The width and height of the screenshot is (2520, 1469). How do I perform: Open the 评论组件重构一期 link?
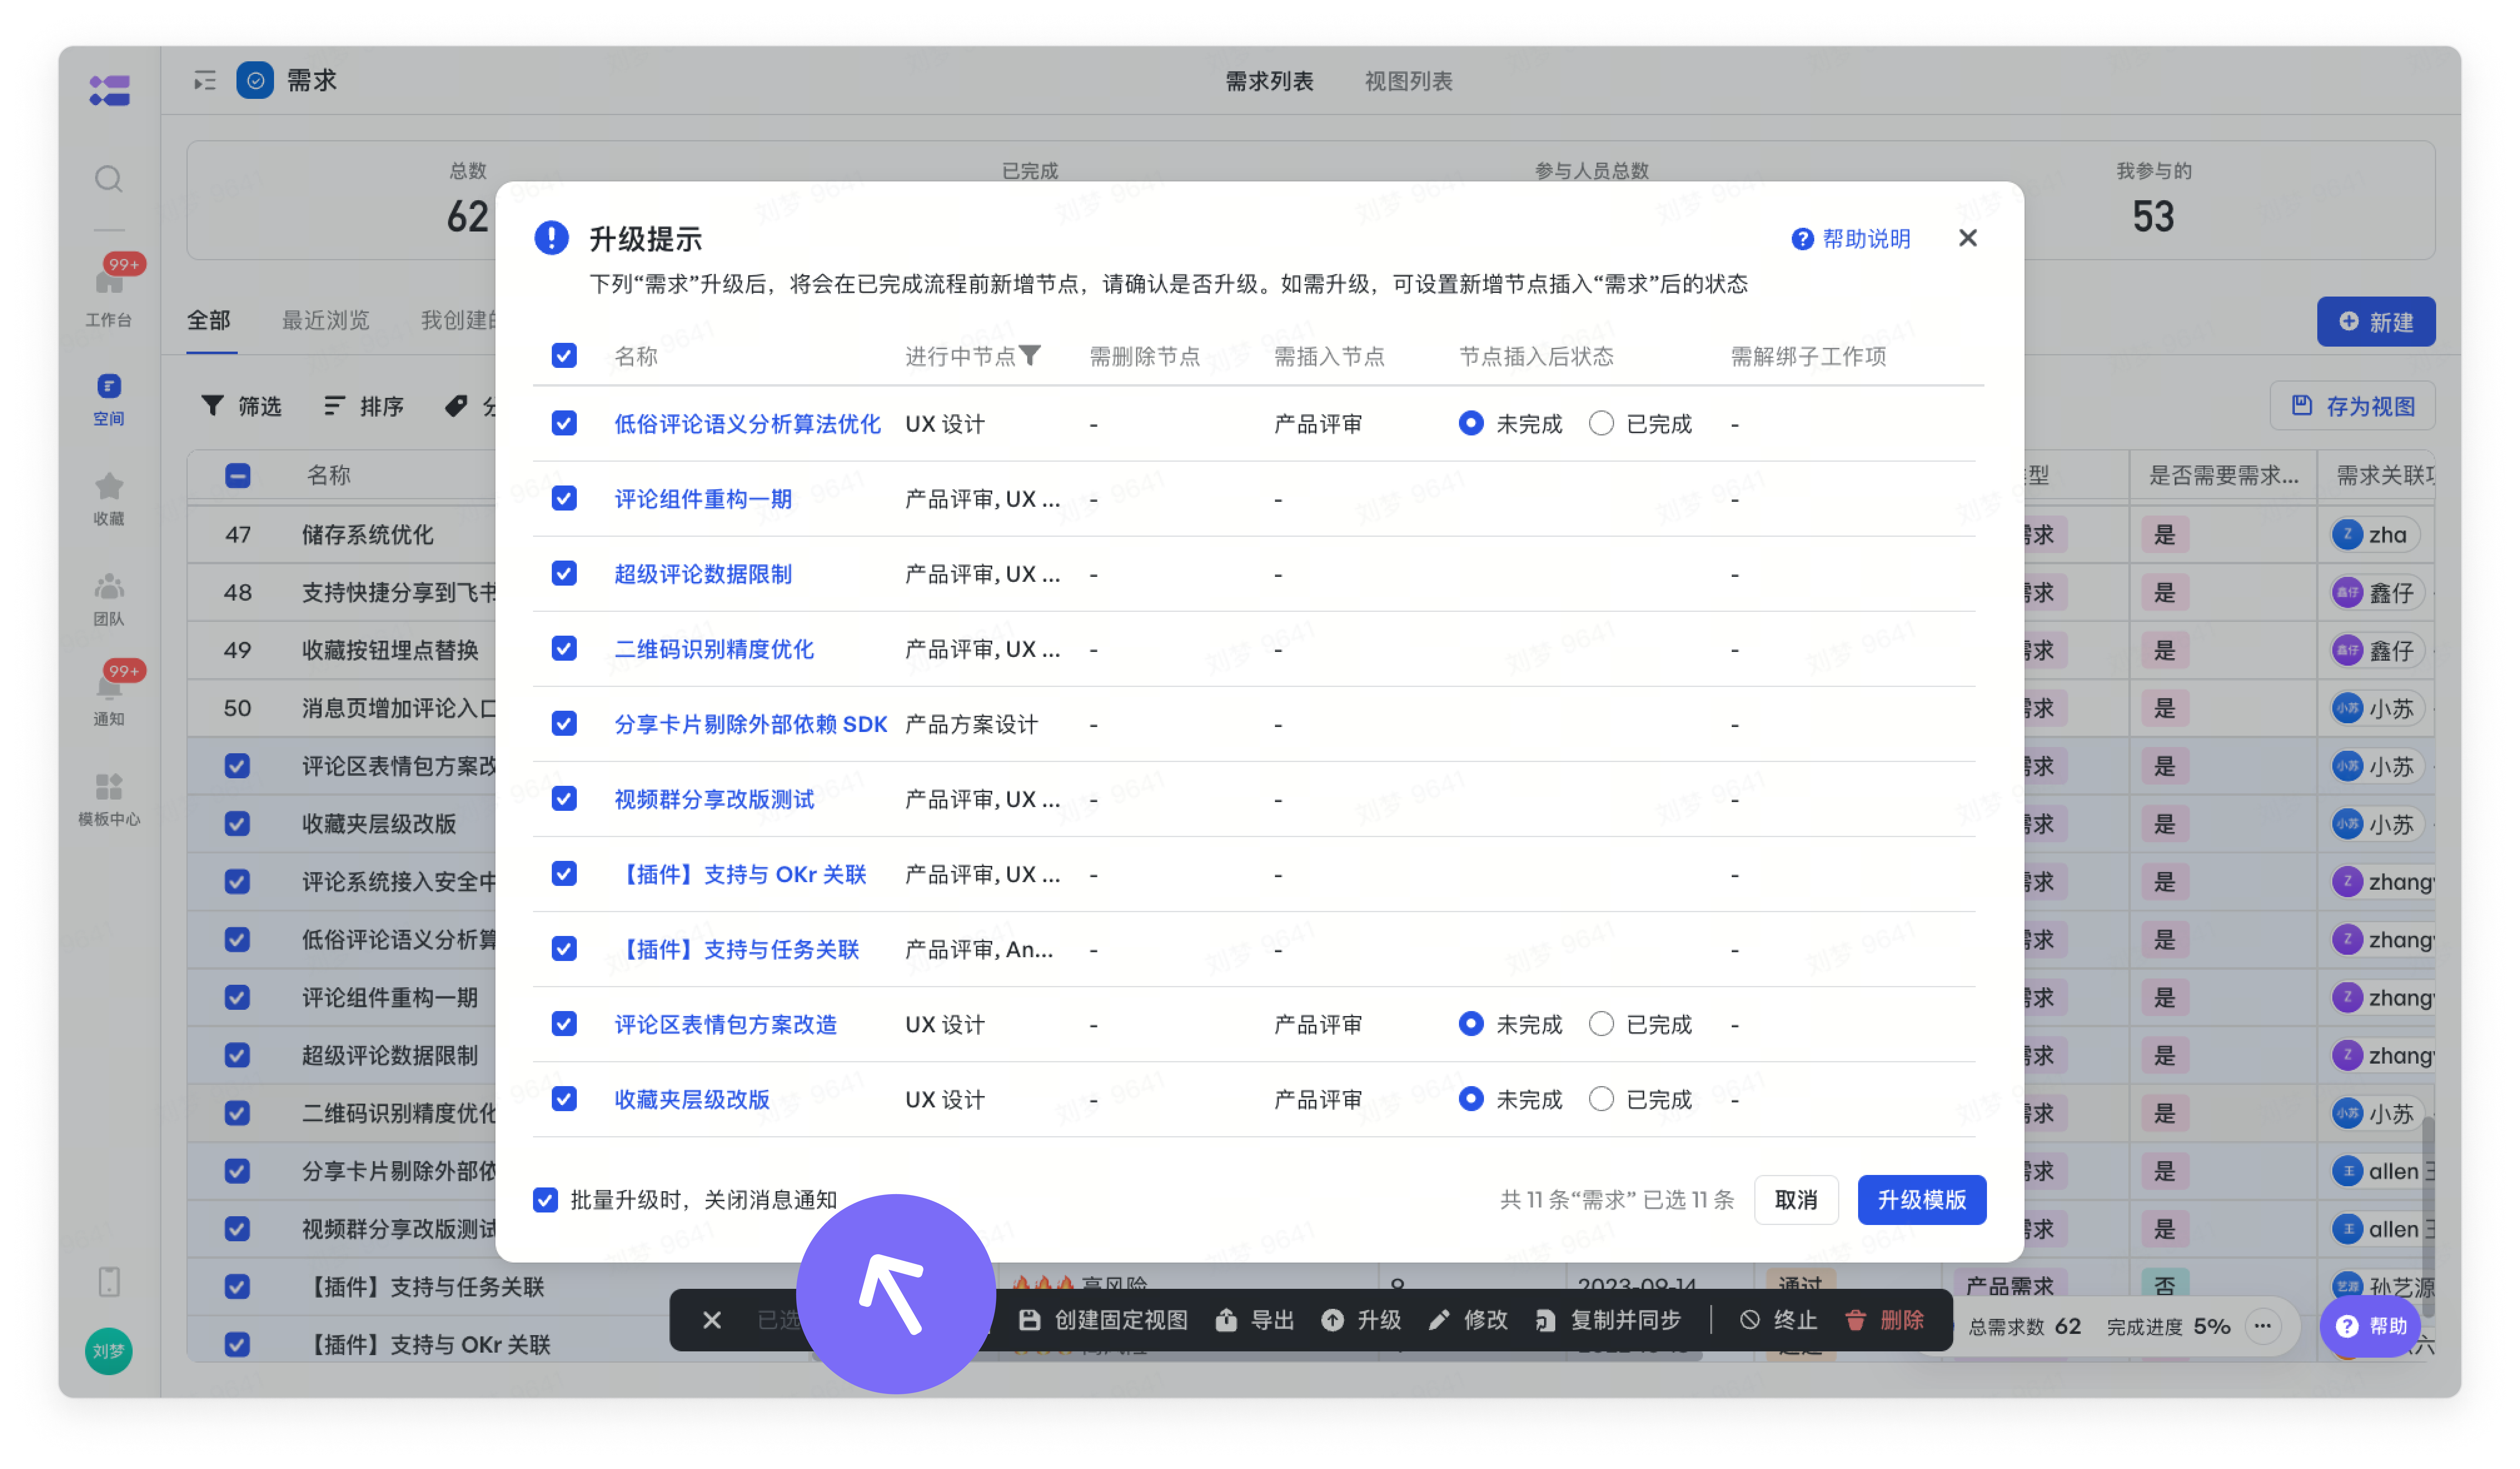pyautogui.click(x=703, y=499)
